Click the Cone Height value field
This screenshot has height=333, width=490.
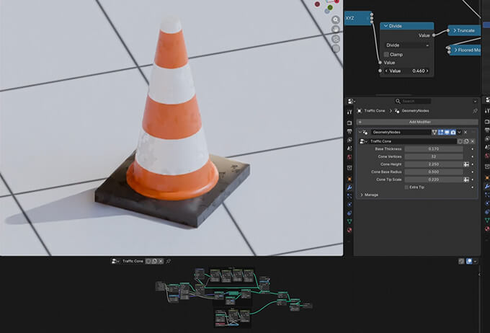(433, 164)
